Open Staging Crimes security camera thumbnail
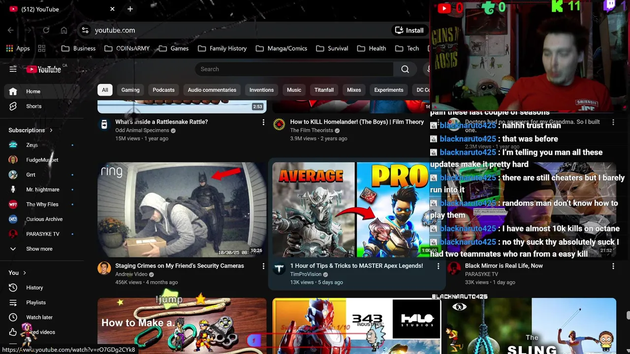 [182, 209]
